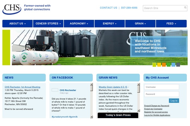Click the Password input field
This screenshot has height=126, width=190.
(161, 94)
